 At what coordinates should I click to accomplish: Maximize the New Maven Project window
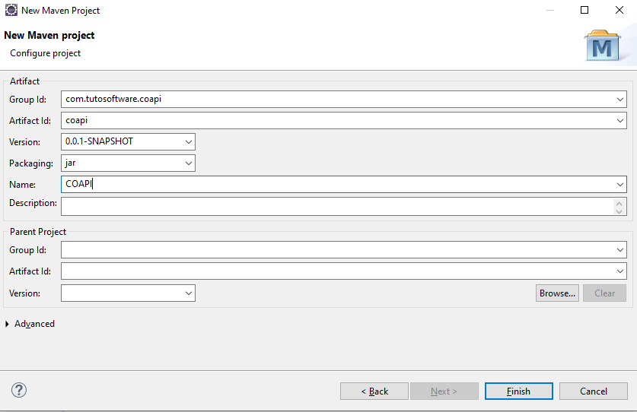(584, 10)
